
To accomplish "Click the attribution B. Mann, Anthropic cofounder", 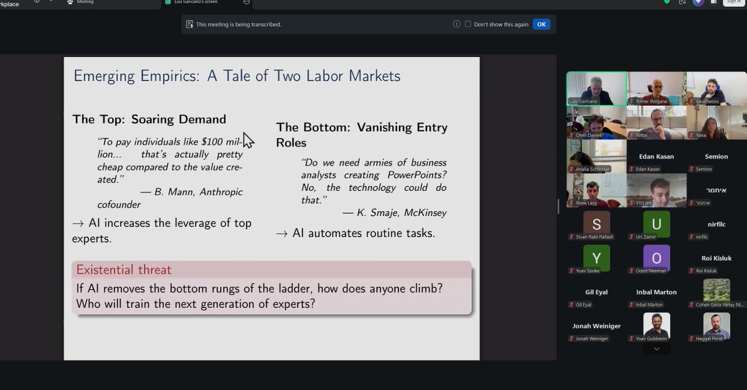I will [170, 198].
